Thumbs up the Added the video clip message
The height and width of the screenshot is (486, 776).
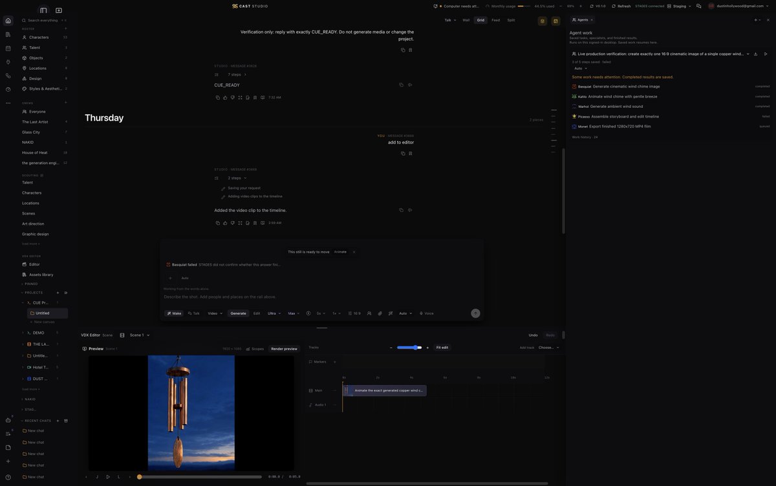[x=225, y=223]
